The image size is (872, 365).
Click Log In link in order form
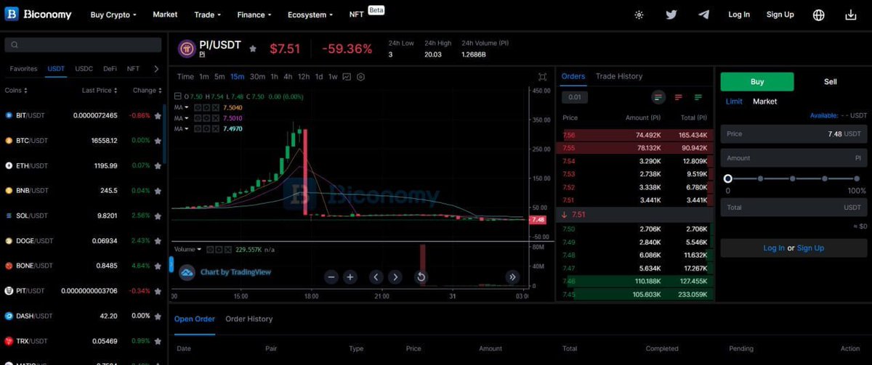pos(774,248)
